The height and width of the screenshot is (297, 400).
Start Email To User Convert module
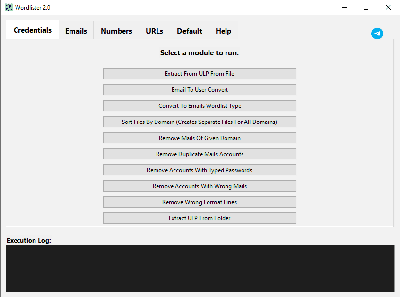pyautogui.click(x=199, y=89)
